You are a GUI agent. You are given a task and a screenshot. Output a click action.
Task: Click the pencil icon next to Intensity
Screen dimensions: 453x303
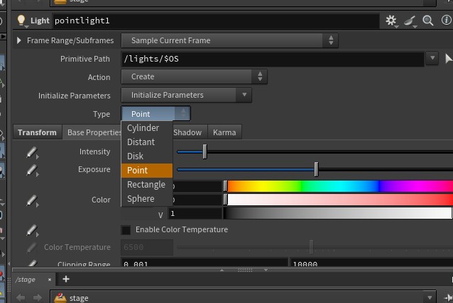(32, 152)
